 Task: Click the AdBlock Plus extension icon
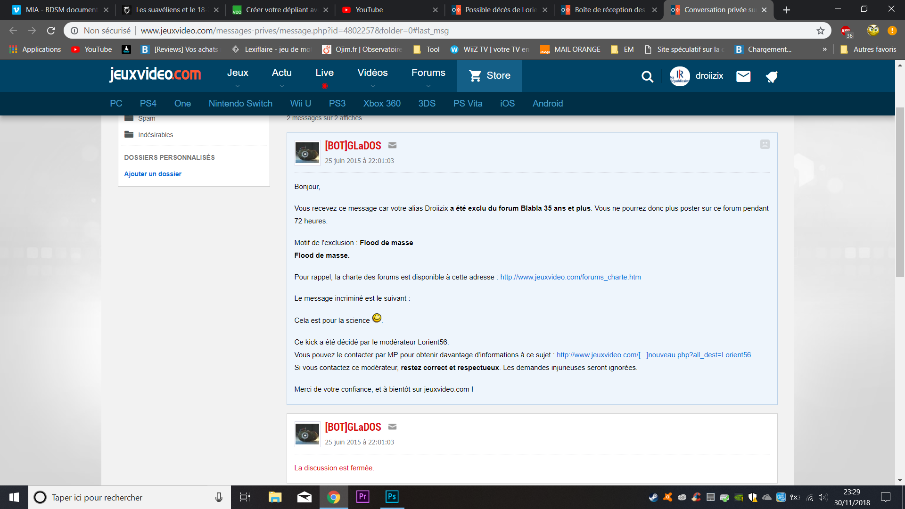(846, 31)
